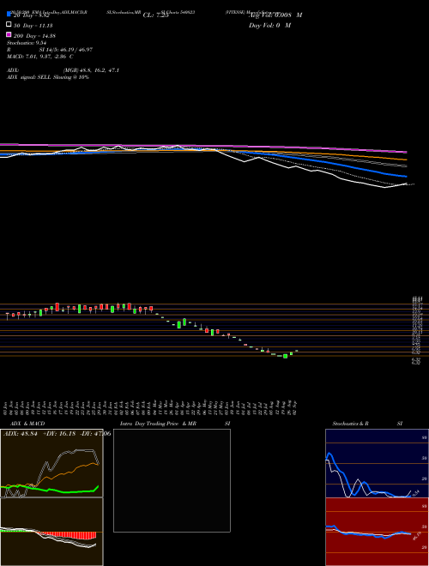Click the 'Day Vol: 0 M' text
The width and height of the screenshot is (429, 566).
pos(269,26)
